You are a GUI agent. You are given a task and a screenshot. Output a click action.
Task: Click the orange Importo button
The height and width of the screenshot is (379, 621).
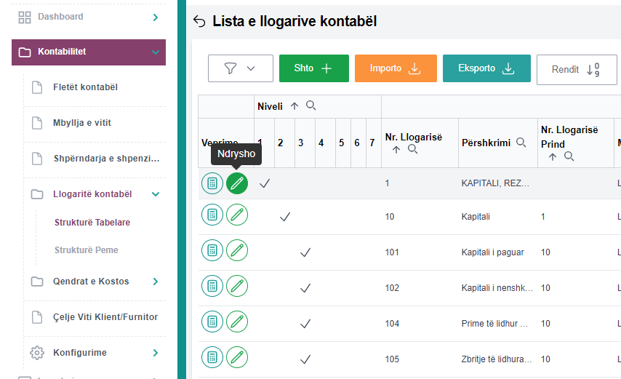pyautogui.click(x=395, y=68)
